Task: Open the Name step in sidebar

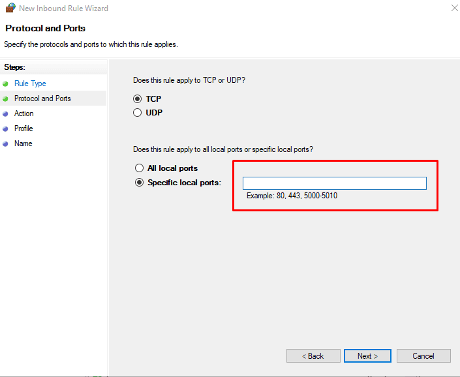Action: [x=23, y=143]
